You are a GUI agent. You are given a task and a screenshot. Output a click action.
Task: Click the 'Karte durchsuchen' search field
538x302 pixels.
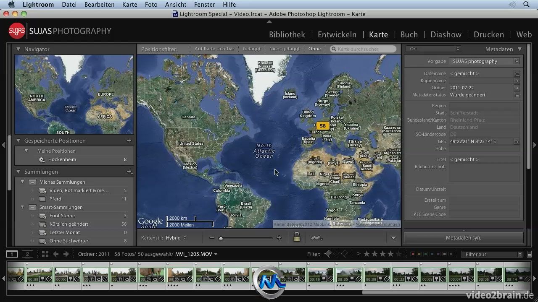click(x=363, y=49)
